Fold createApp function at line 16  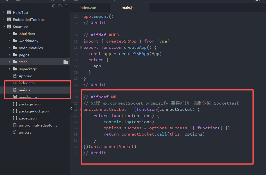click(81, 48)
